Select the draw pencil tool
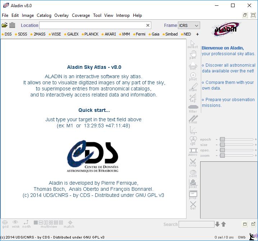258x241 pixels. [193, 87]
